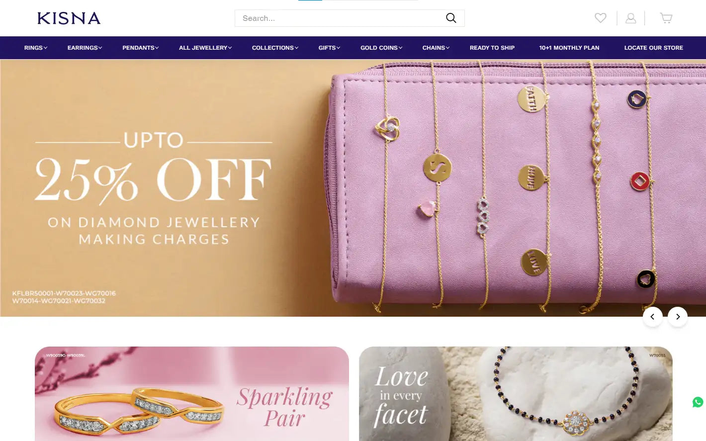The height and width of the screenshot is (441, 706).
Task: Open the user account icon
Action: [631, 18]
